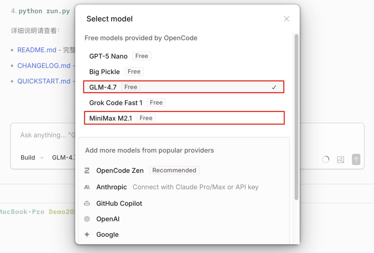Click the model list scrollbar
This screenshot has width=374, height=253.
point(296,117)
